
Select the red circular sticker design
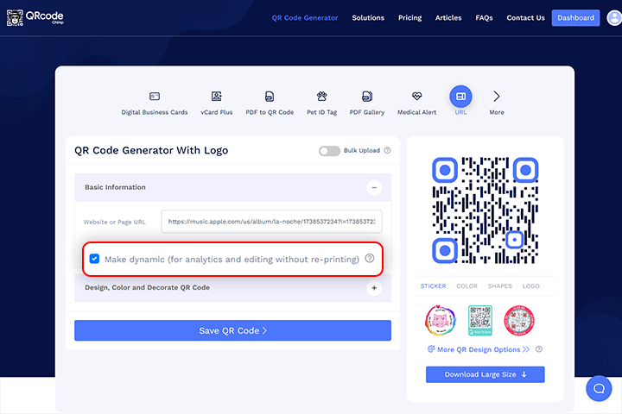[519, 321]
